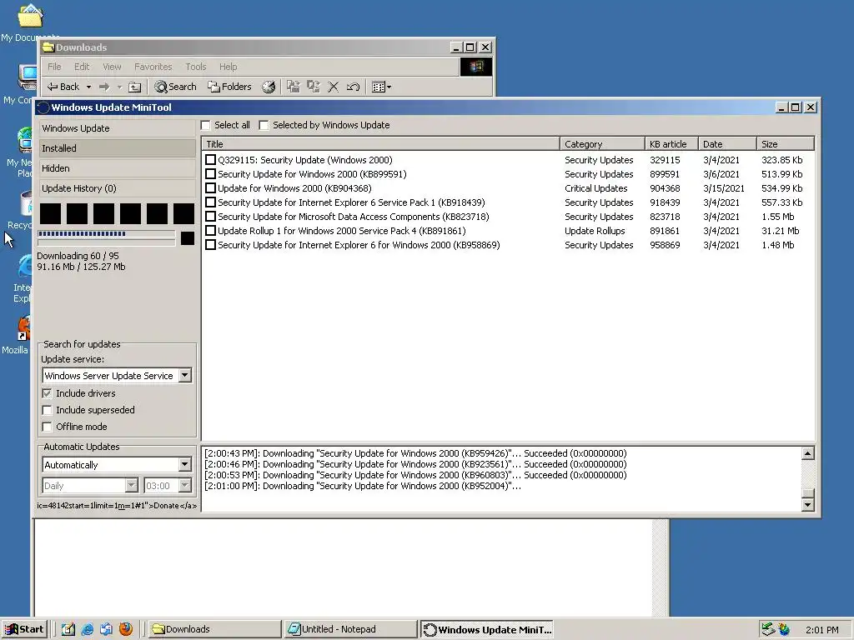
Task: Launch Internet Explorer from quick launch
Action: 87,629
